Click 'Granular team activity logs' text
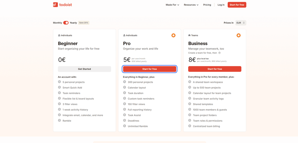This screenshot has height=143, width=298. coord(208,99)
